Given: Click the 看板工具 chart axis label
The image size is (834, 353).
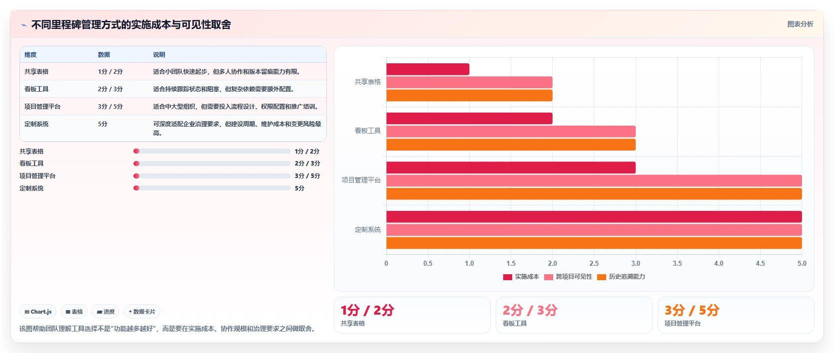Looking at the screenshot, I should pyautogui.click(x=368, y=131).
